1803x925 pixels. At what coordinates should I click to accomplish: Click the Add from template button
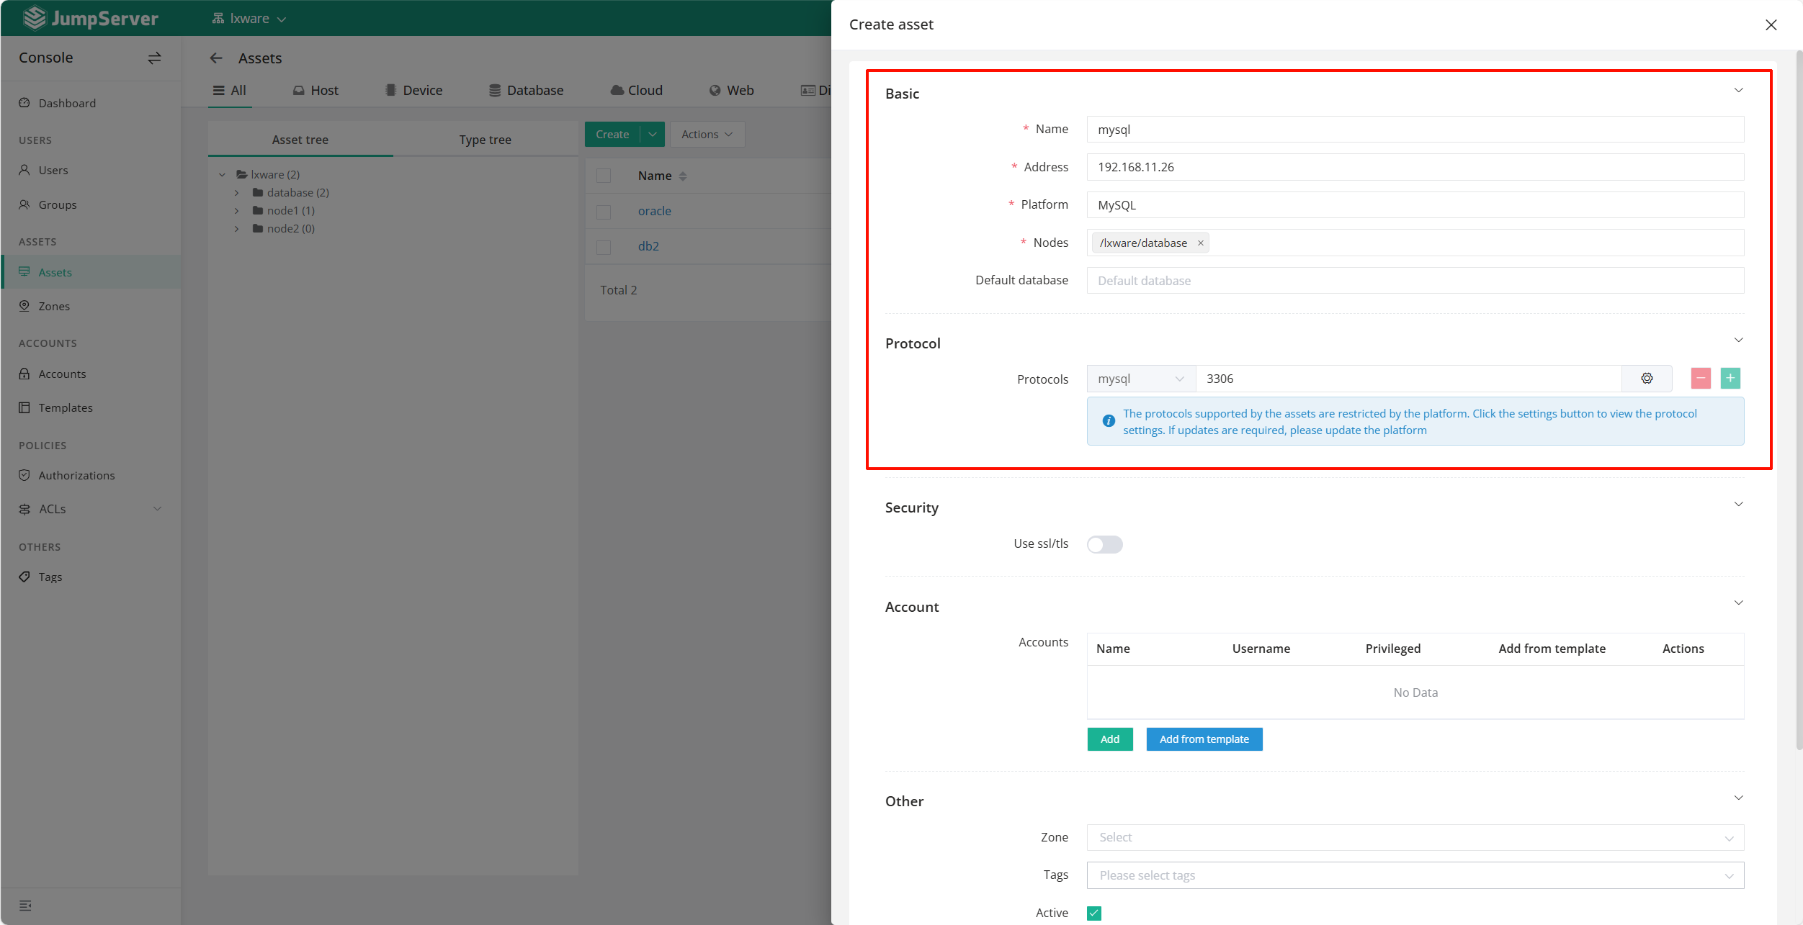tap(1204, 739)
